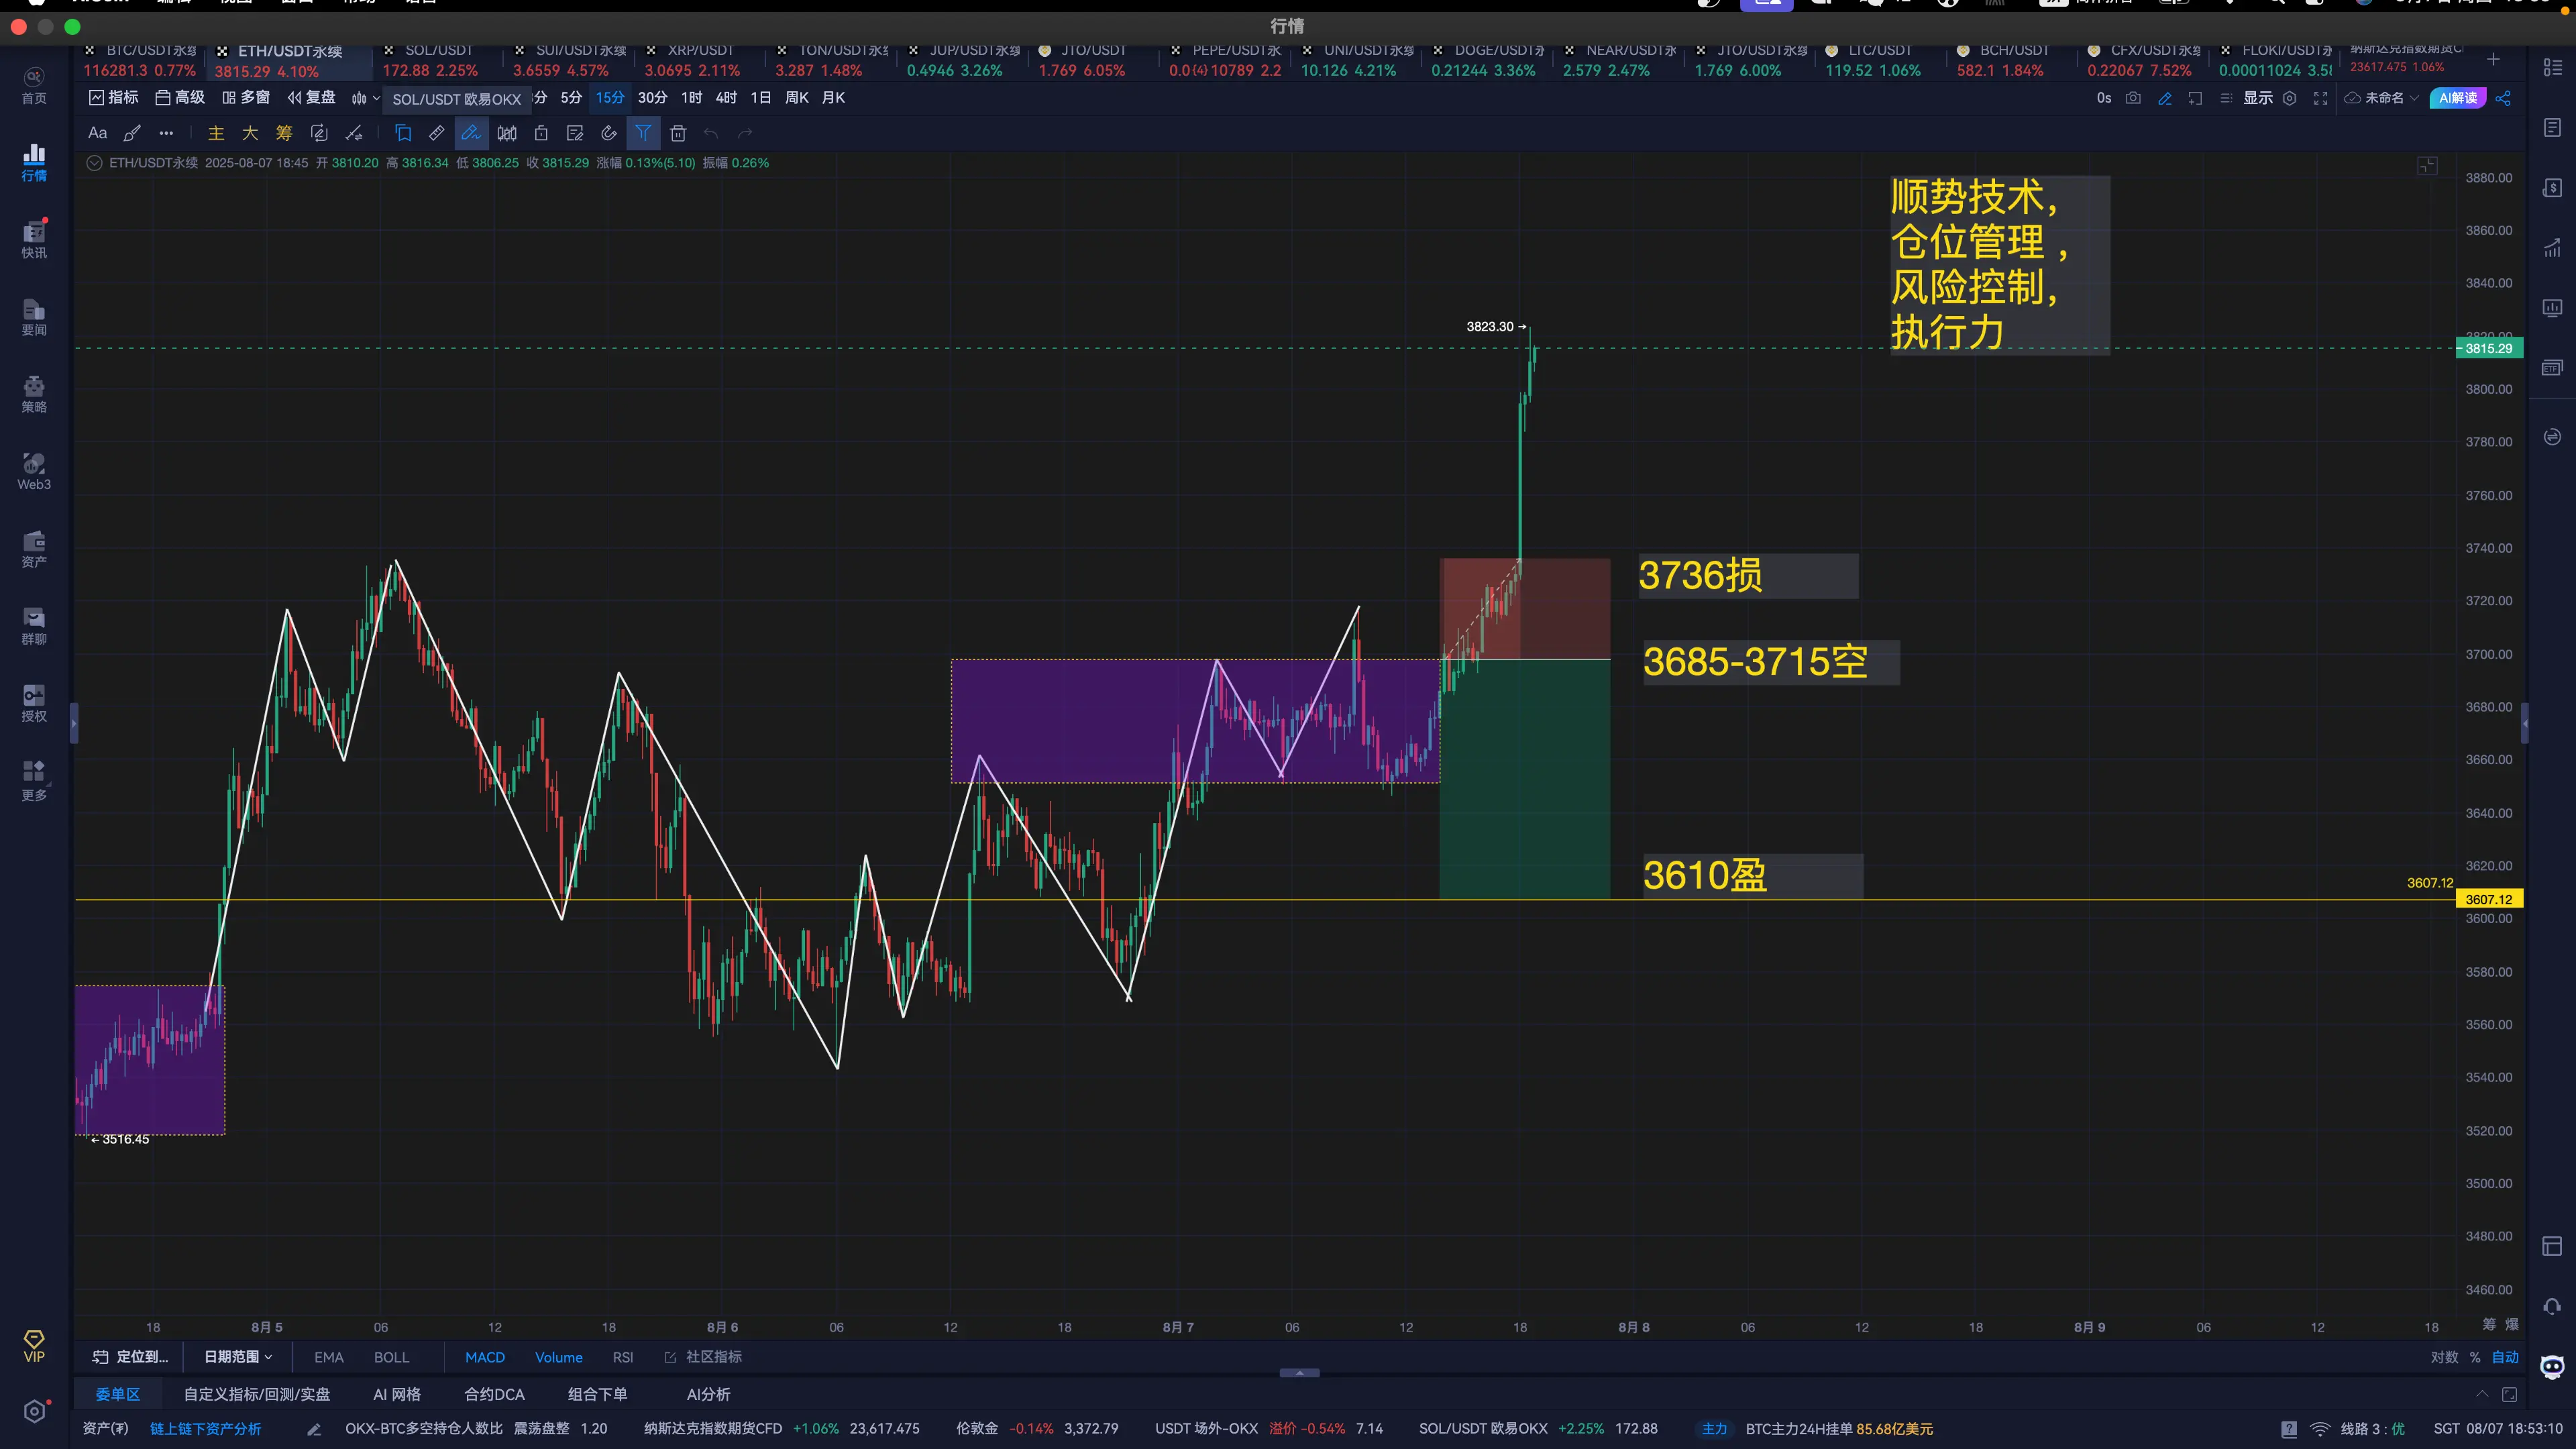Open the 显示 display options menu
Image resolution: width=2576 pixels, height=1449 pixels.
click(x=2258, y=98)
